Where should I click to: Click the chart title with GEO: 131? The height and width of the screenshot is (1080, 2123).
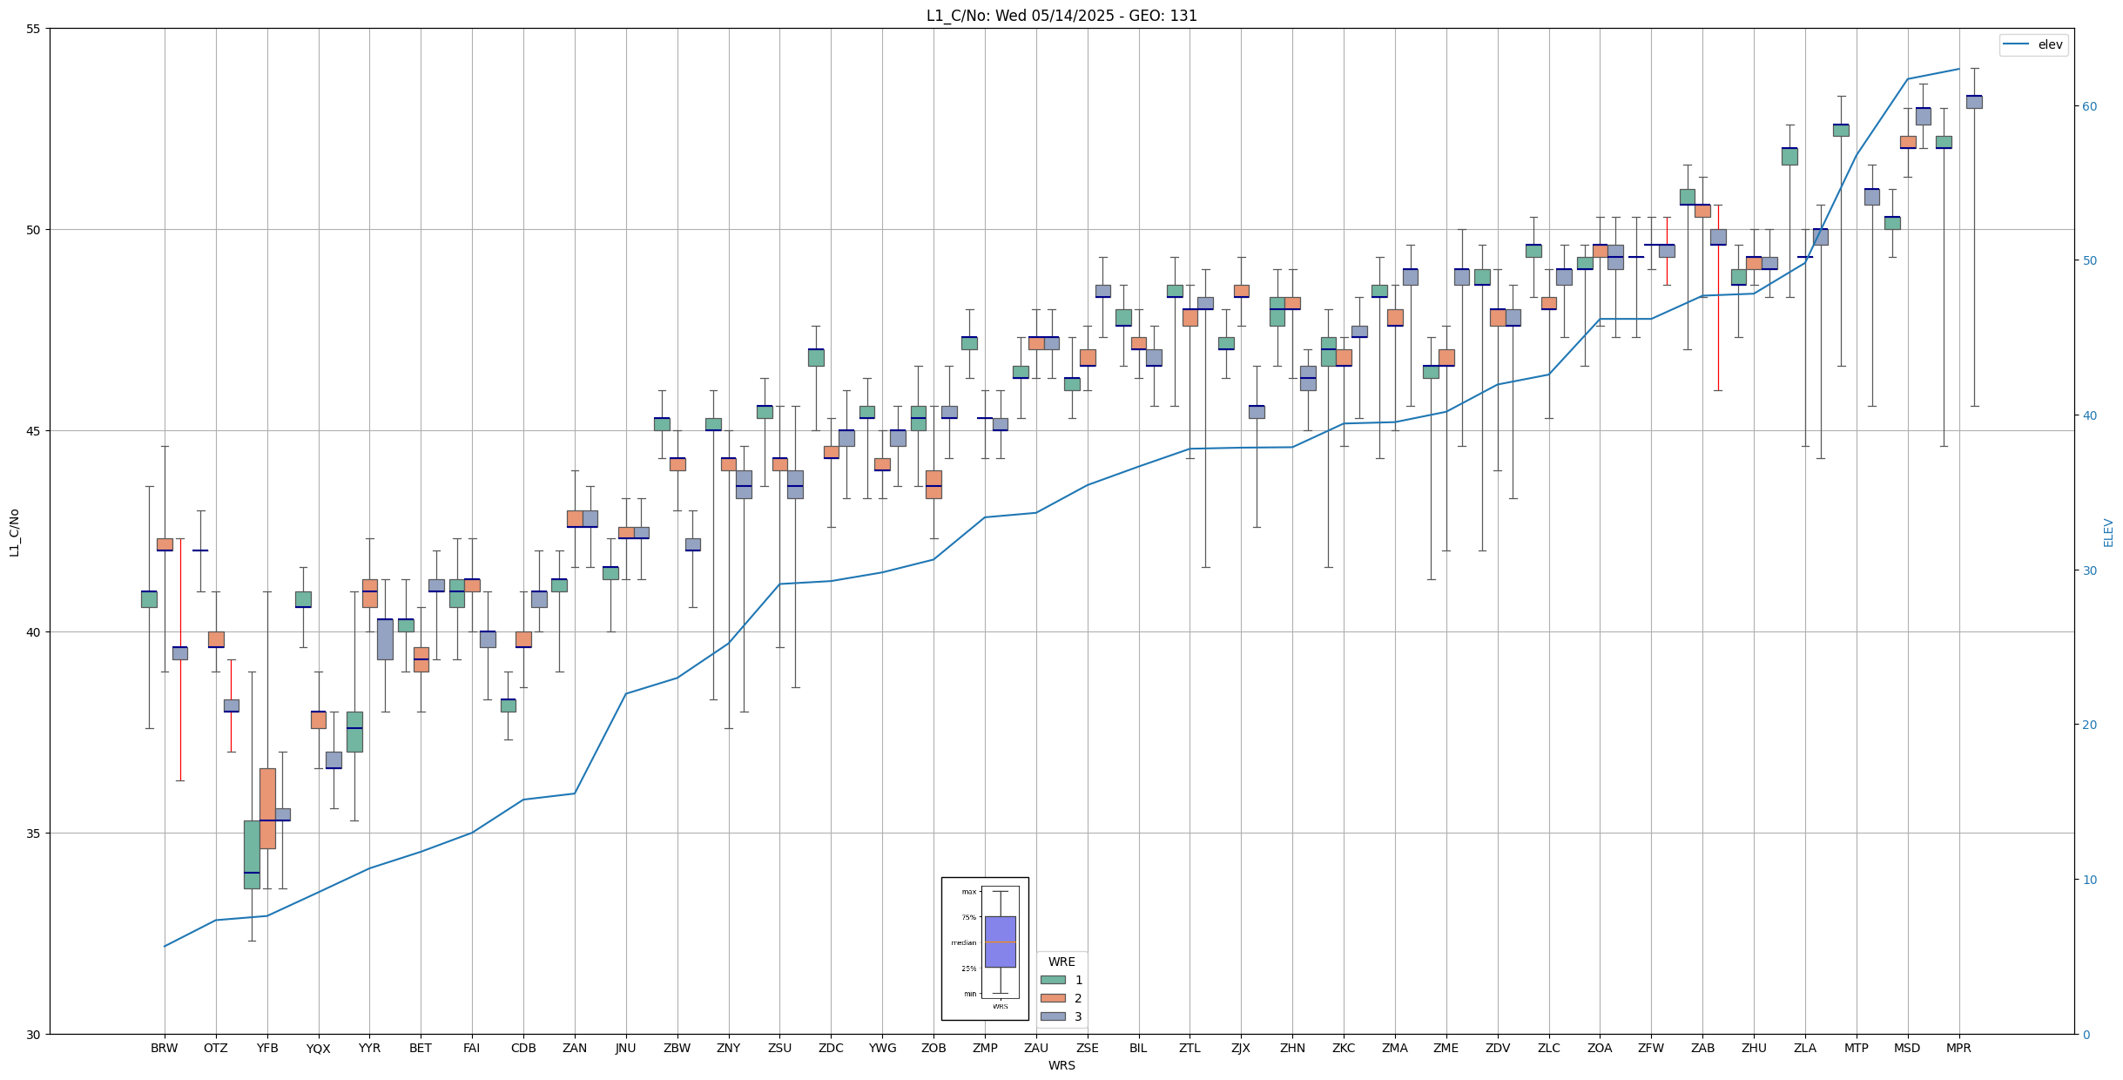click(x=1061, y=16)
